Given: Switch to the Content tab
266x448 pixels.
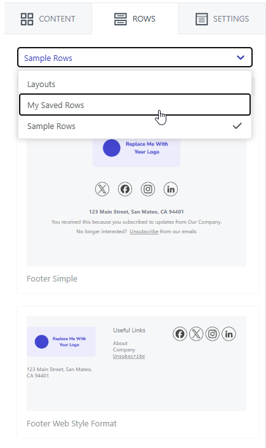Looking at the screenshot, I should click(x=48, y=19).
